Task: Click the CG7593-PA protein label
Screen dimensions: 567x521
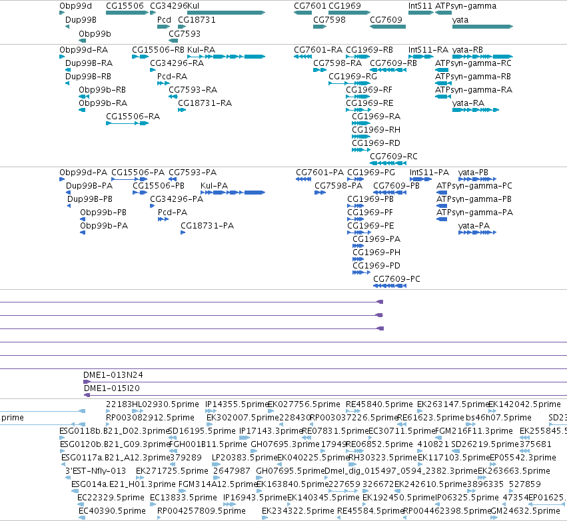Action: [193, 172]
